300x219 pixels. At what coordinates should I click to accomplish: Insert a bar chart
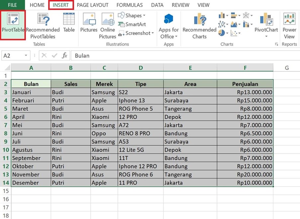234,15
